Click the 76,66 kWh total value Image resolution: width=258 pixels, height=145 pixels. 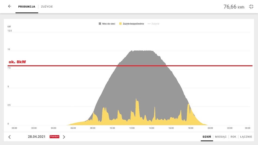tap(234, 7)
